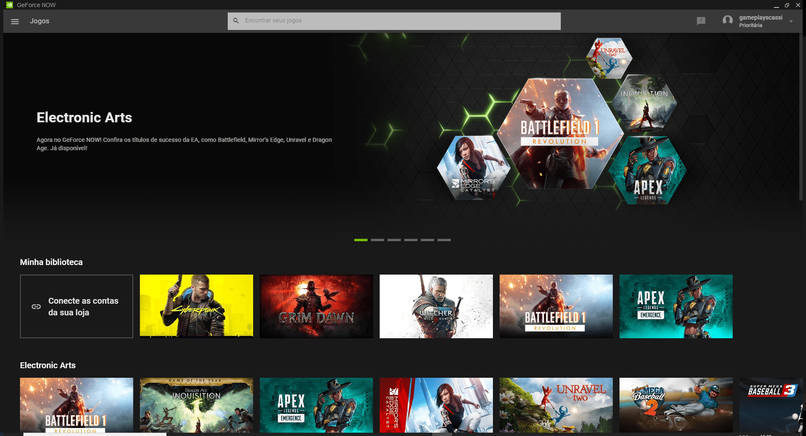
Task: Open Grim Dawn in the library
Action: 316,306
